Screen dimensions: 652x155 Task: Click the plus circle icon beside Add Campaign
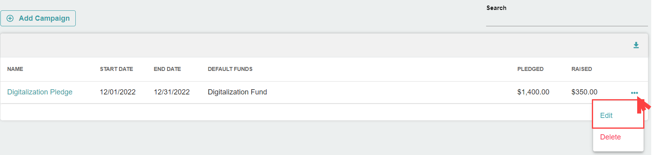pos(10,18)
